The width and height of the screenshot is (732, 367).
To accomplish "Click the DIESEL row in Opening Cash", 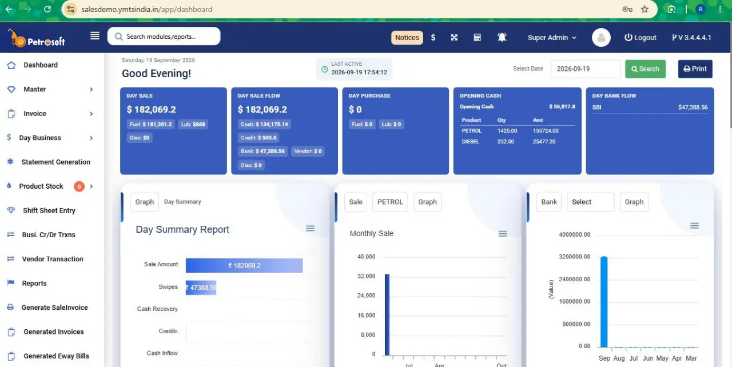I will pyautogui.click(x=518, y=142).
